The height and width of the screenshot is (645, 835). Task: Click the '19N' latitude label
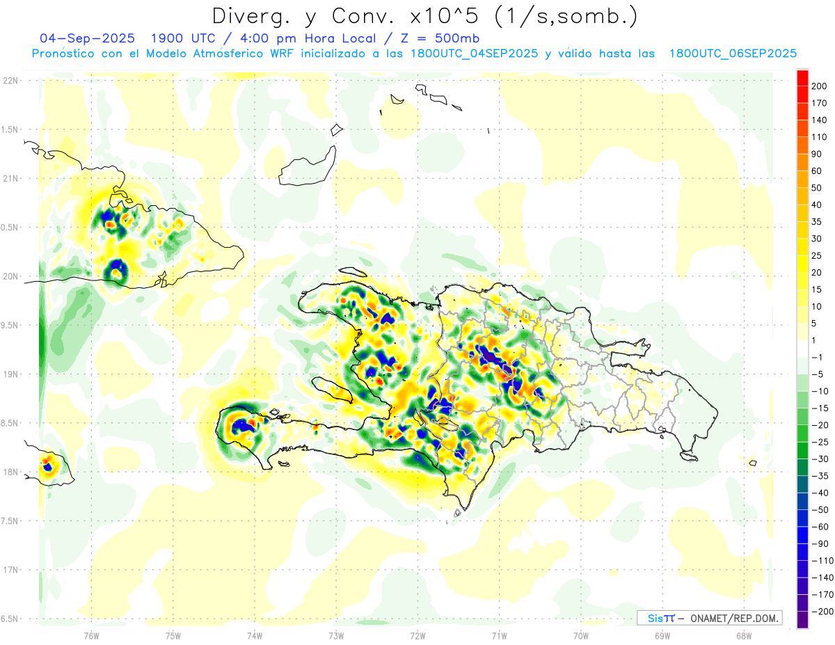click(x=10, y=374)
